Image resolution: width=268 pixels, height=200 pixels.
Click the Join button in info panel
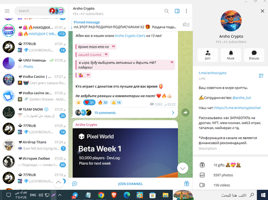coord(207,55)
